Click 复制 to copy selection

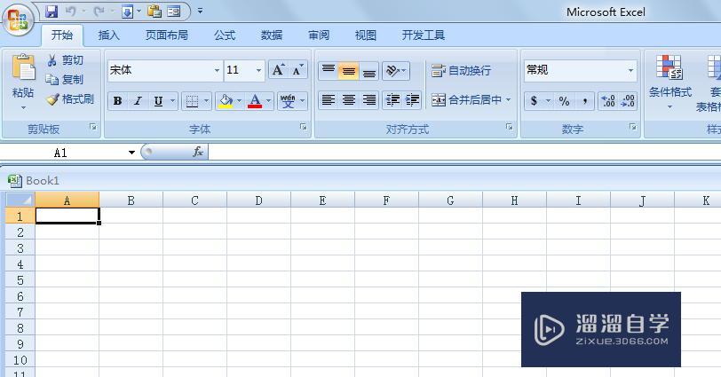(x=64, y=80)
